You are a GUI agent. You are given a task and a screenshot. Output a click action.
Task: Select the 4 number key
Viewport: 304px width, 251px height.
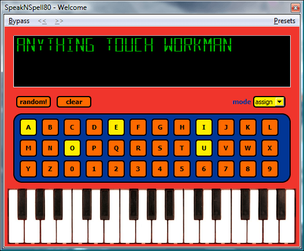click(x=160, y=169)
